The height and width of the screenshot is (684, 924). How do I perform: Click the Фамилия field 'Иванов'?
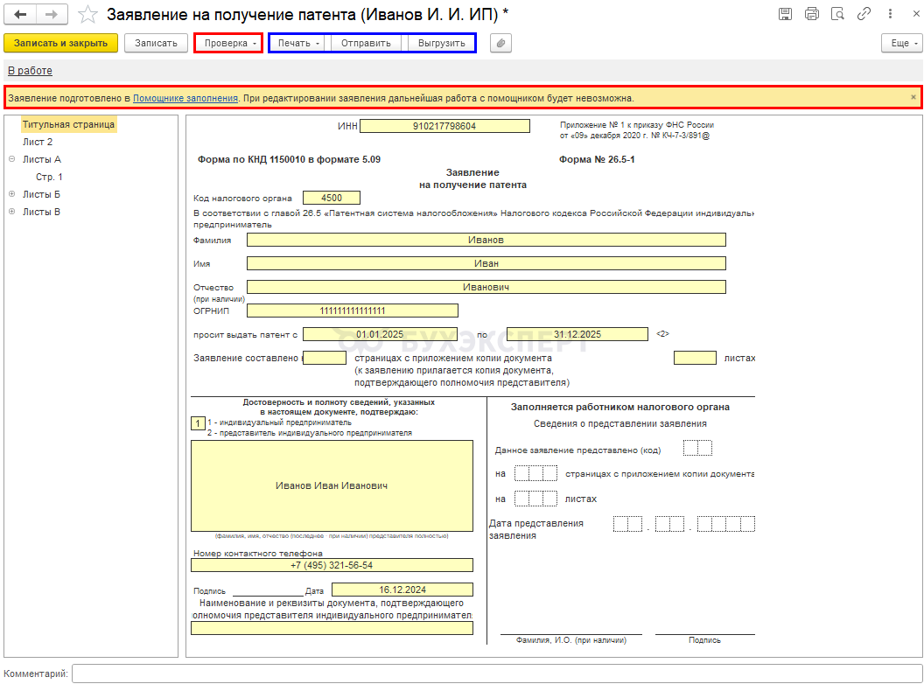pos(486,240)
